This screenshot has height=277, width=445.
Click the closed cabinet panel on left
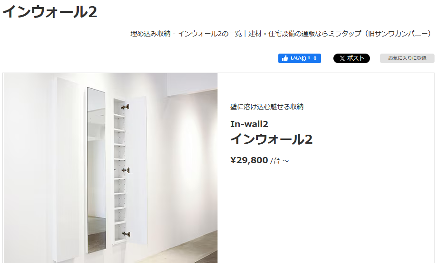coord(67,169)
